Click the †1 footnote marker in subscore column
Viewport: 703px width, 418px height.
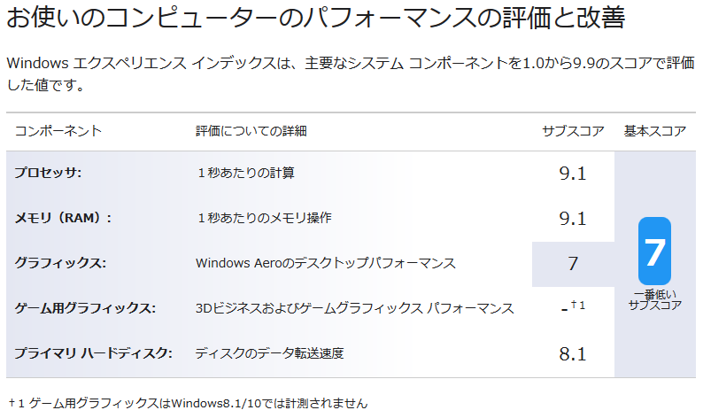coord(578,306)
